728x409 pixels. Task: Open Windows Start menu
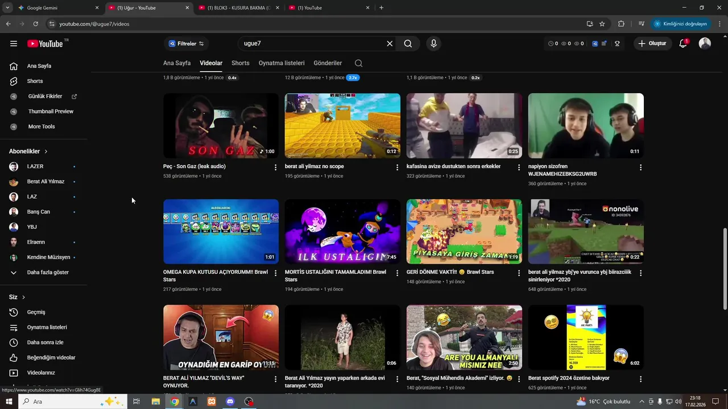(9, 402)
